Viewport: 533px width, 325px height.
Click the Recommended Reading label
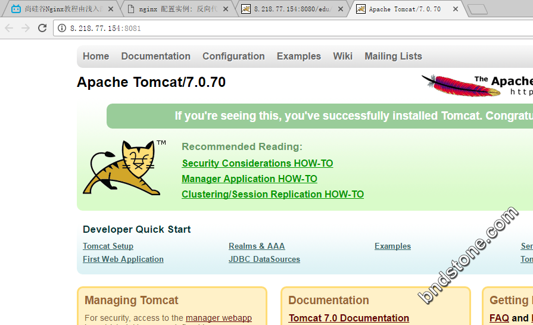tap(242, 146)
